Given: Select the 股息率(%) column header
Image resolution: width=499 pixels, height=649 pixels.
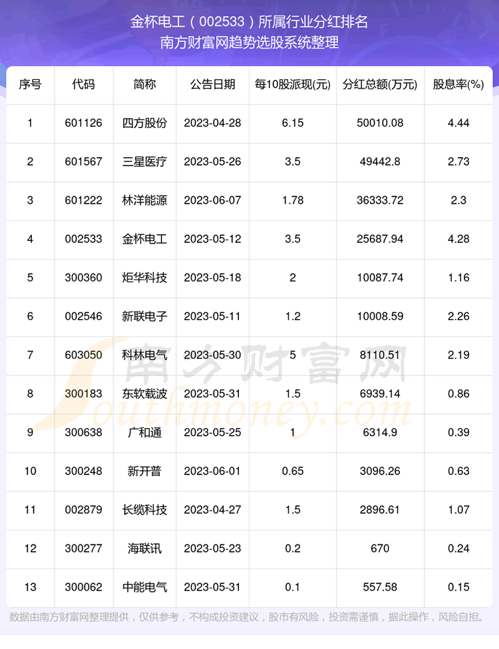Looking at the screenshot, I should click(458, 85).
